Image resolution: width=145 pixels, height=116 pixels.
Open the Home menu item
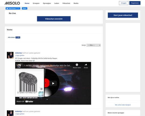[27, 3]
